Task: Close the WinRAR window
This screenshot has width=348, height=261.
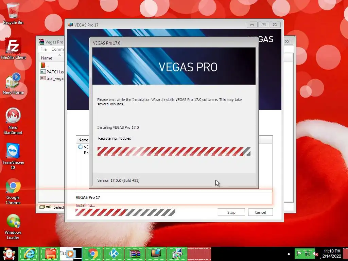Action: pos(288,41)
